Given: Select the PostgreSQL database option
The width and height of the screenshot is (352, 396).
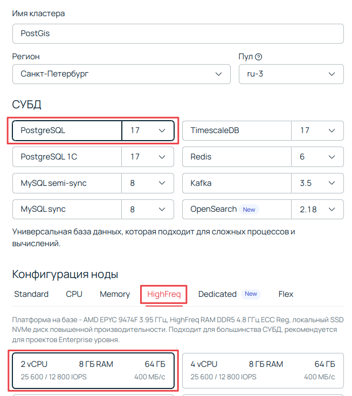Looking at the screenshot, I should 67,130.
